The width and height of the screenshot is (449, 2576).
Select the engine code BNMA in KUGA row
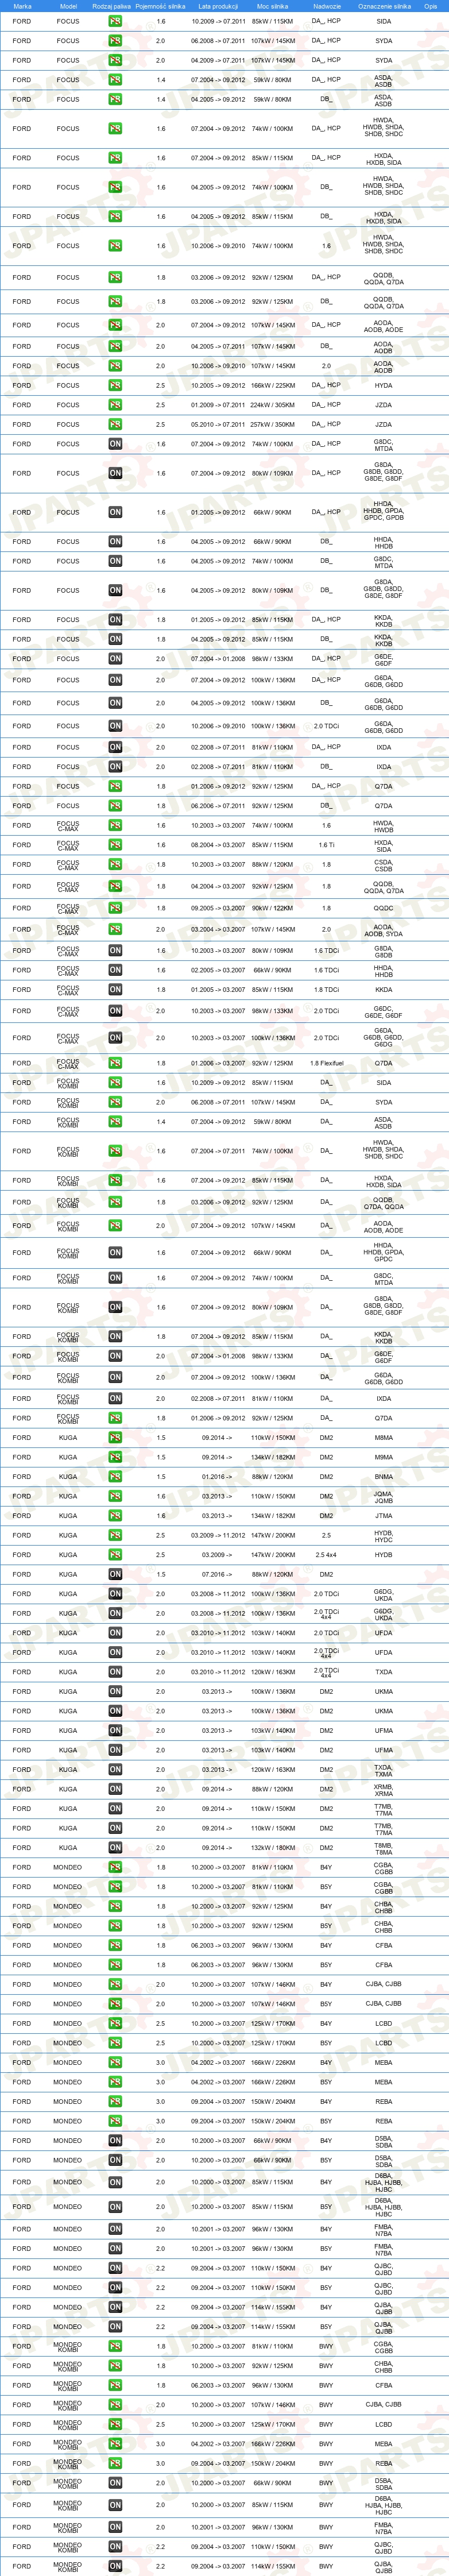pyautogui.click(x=383, y=1477)
